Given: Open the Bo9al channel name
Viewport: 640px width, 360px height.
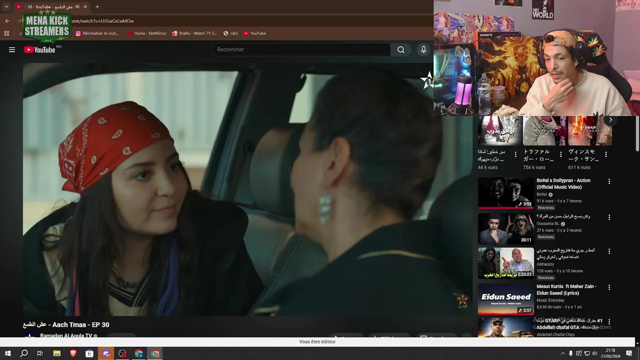Looking at the screenshot, I should tap(542, 194).
